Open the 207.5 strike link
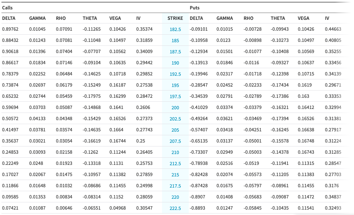The height and width of the screenshot is (215, 354). (x=175, y=141)
